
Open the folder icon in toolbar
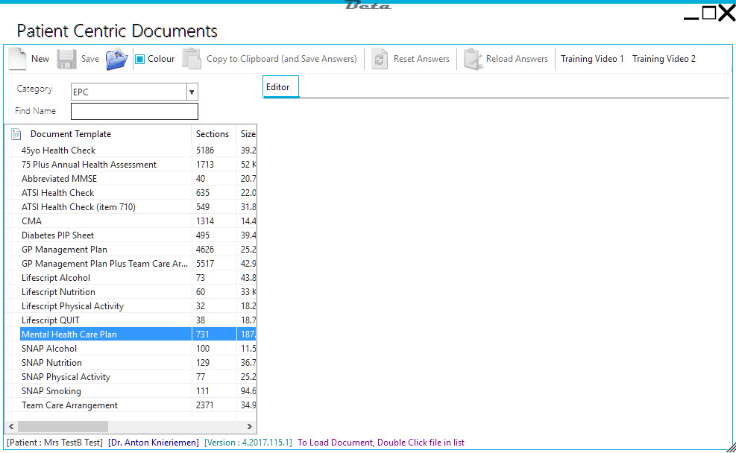point(117,59)
